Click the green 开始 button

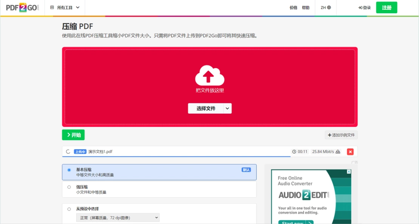[73, 135]
